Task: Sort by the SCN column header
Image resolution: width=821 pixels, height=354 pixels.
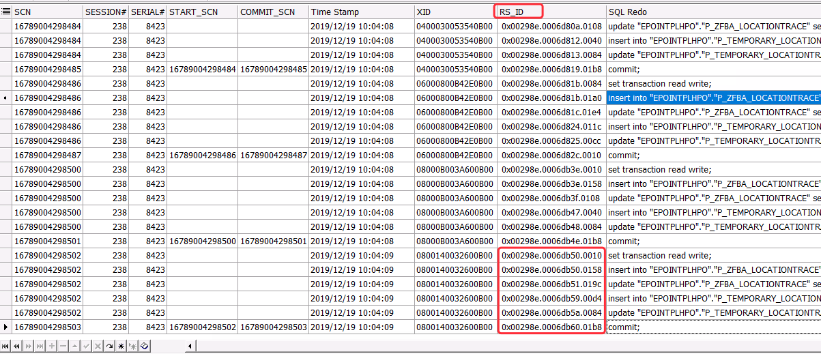Action: (x=47, y=12)
